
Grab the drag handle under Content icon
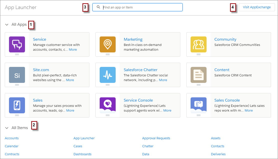point(199,85)
